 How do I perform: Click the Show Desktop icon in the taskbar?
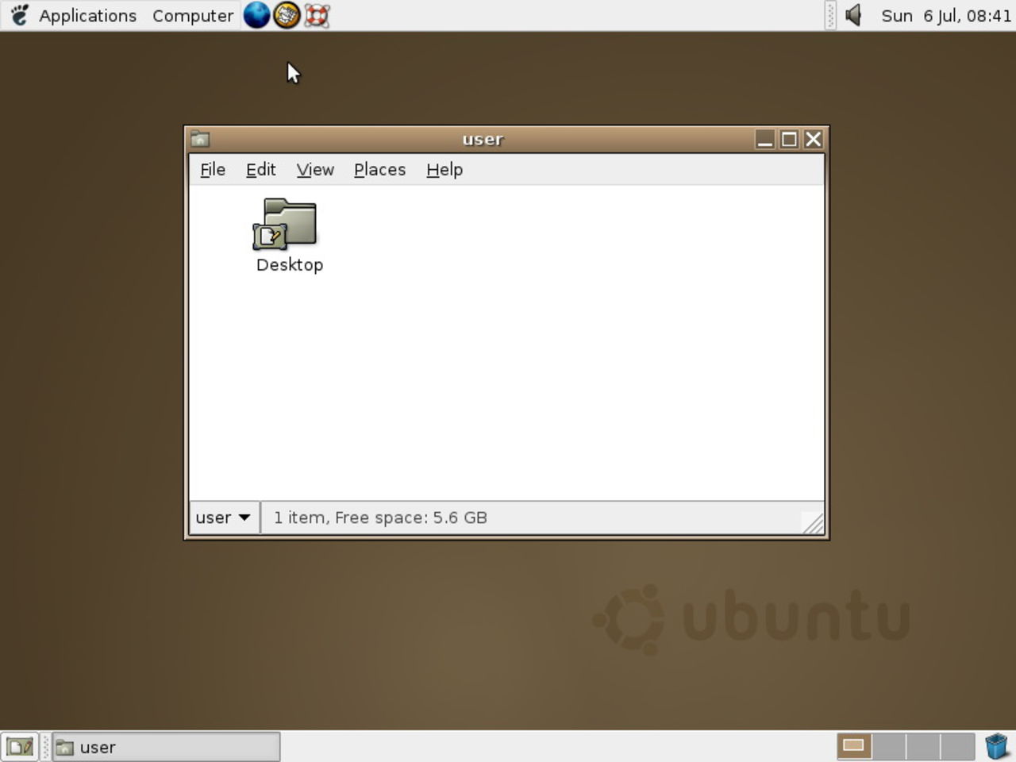(19, 745)
